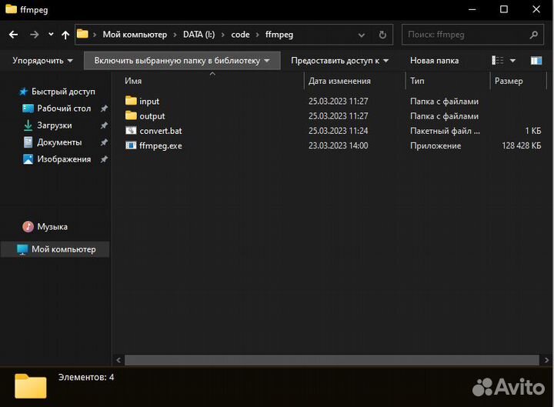This screenshot has width=554, height=407.
Task: Open Музыка in the navigation pane
Action: pyautogui.click(x=52, y=227)
